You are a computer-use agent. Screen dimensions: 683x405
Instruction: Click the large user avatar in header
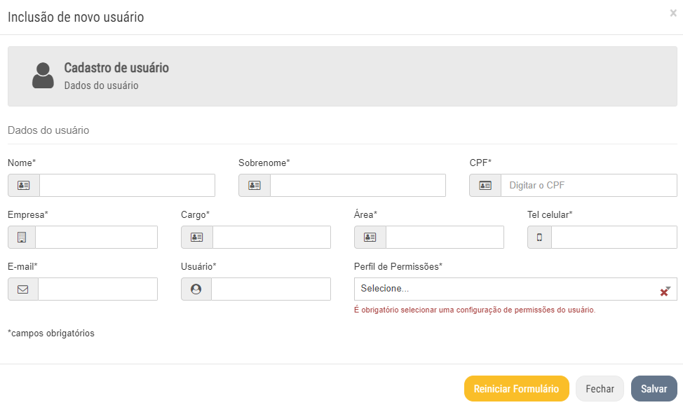tap(43, 76)
